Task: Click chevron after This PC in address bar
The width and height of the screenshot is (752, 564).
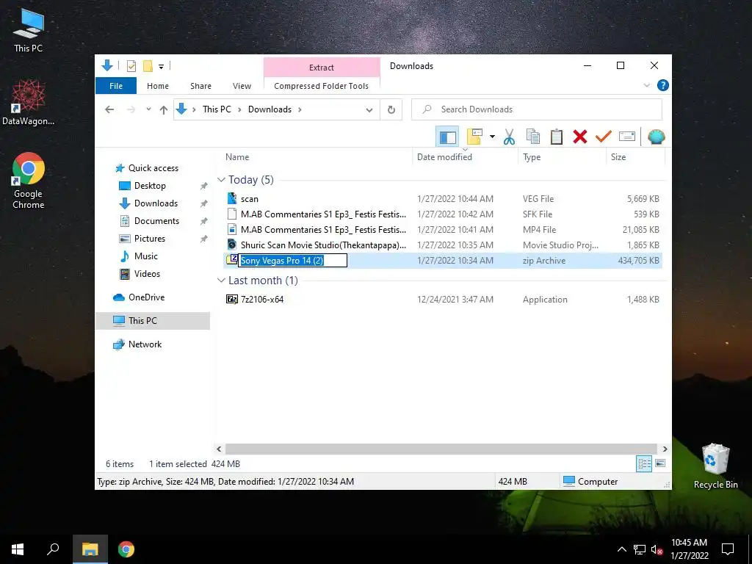Action: point(239,110)
